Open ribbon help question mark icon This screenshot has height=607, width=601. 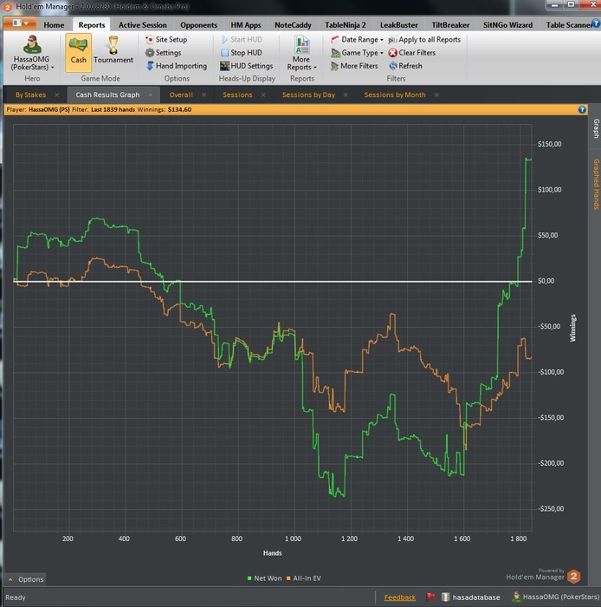[596, 23]
